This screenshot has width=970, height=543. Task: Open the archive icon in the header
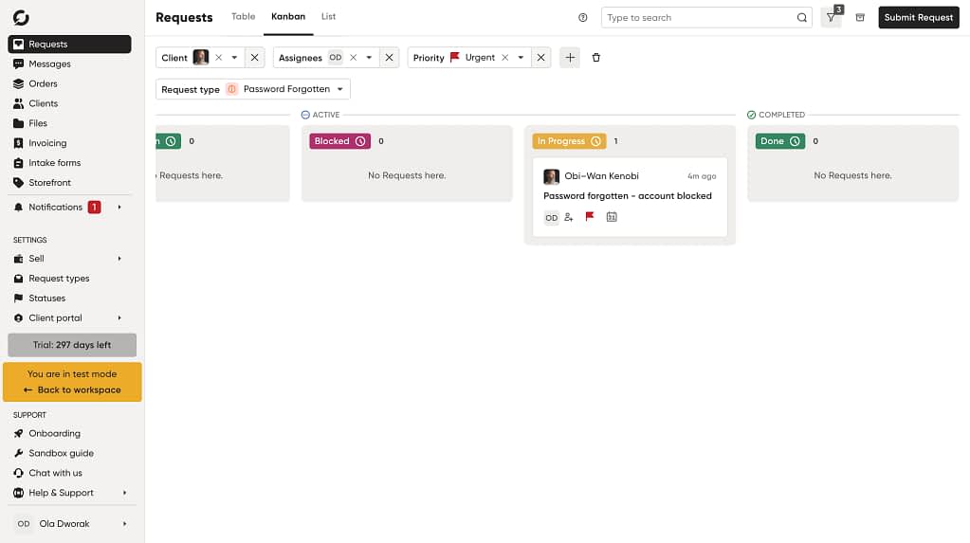pyautogui.click(x=860, y=17)
